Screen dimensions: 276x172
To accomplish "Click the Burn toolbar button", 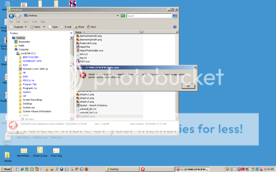I will point(91,27).
